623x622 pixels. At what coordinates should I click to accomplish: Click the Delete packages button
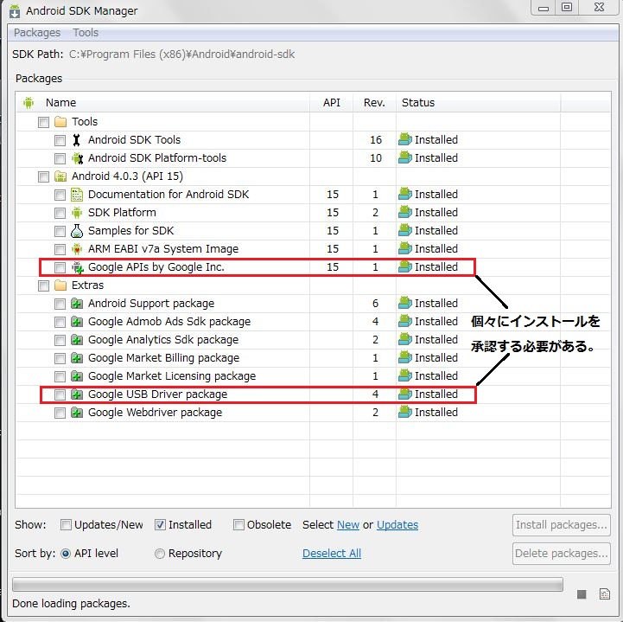pos(562,554)
